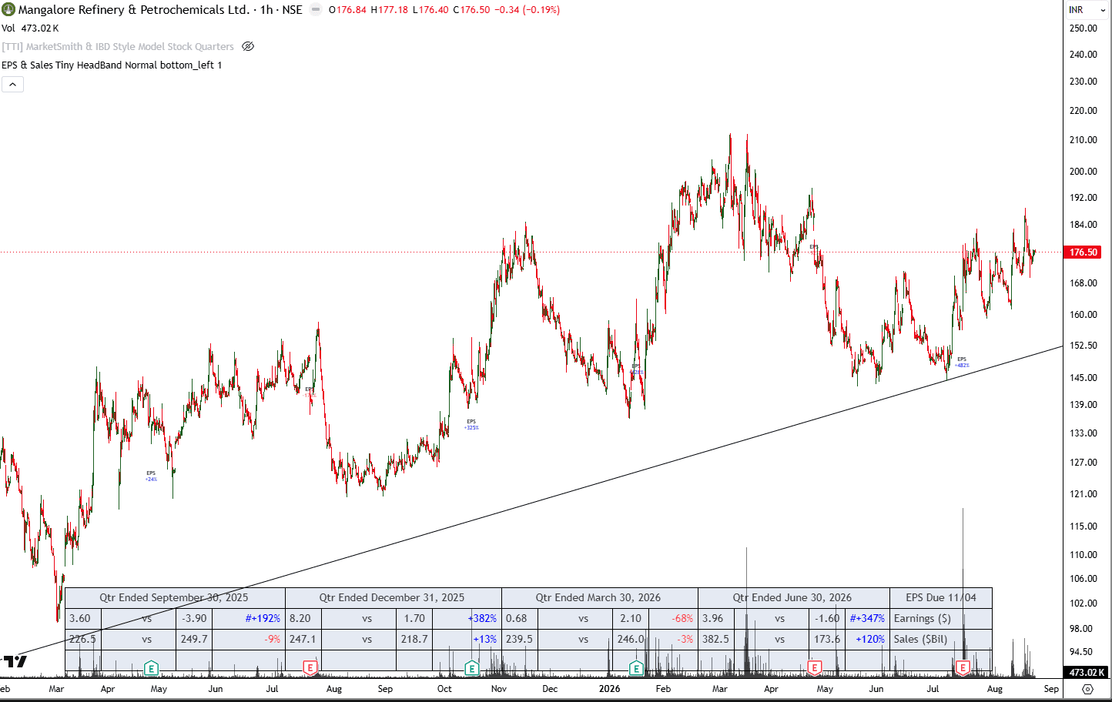The image size is (1112, 702).
Task: Select the TTI MarketSmith & IBD Style indicator name
Action: [x=118, y=47]
